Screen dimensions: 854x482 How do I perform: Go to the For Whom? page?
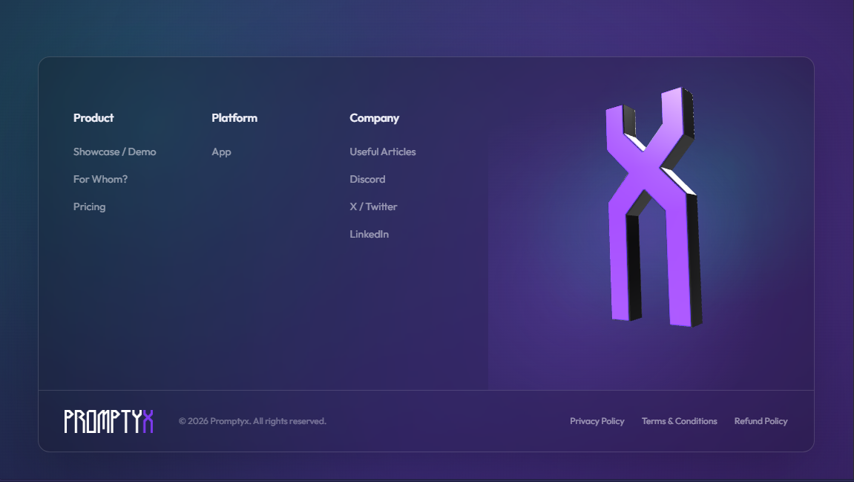(100, 179)
